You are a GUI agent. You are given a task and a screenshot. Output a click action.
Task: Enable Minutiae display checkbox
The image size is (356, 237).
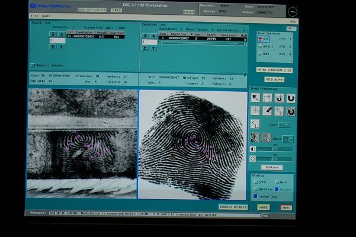(256, 189)
